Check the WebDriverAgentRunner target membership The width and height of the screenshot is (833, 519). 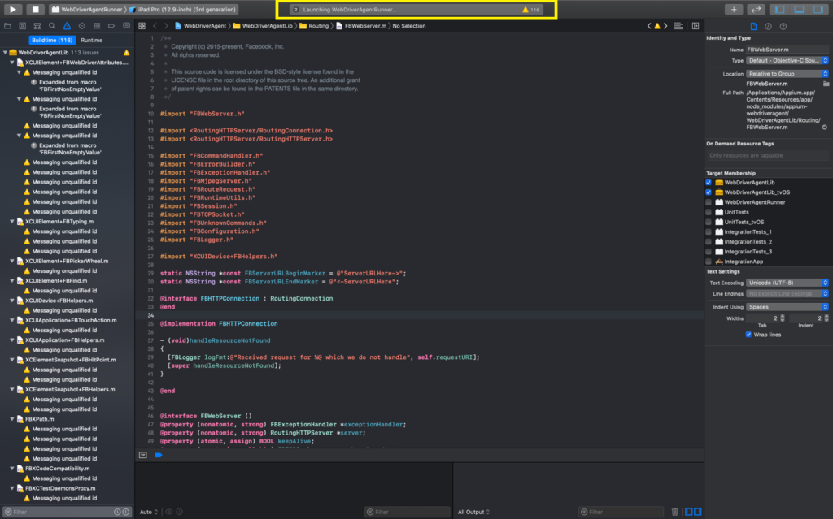tap(709, 202)
